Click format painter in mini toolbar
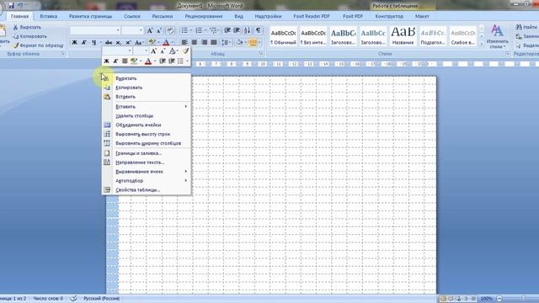This screenshot has height=303, width=539. 185,51
